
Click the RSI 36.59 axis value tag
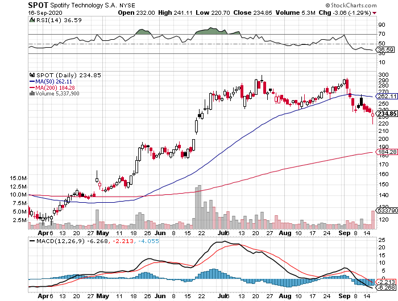386,50
